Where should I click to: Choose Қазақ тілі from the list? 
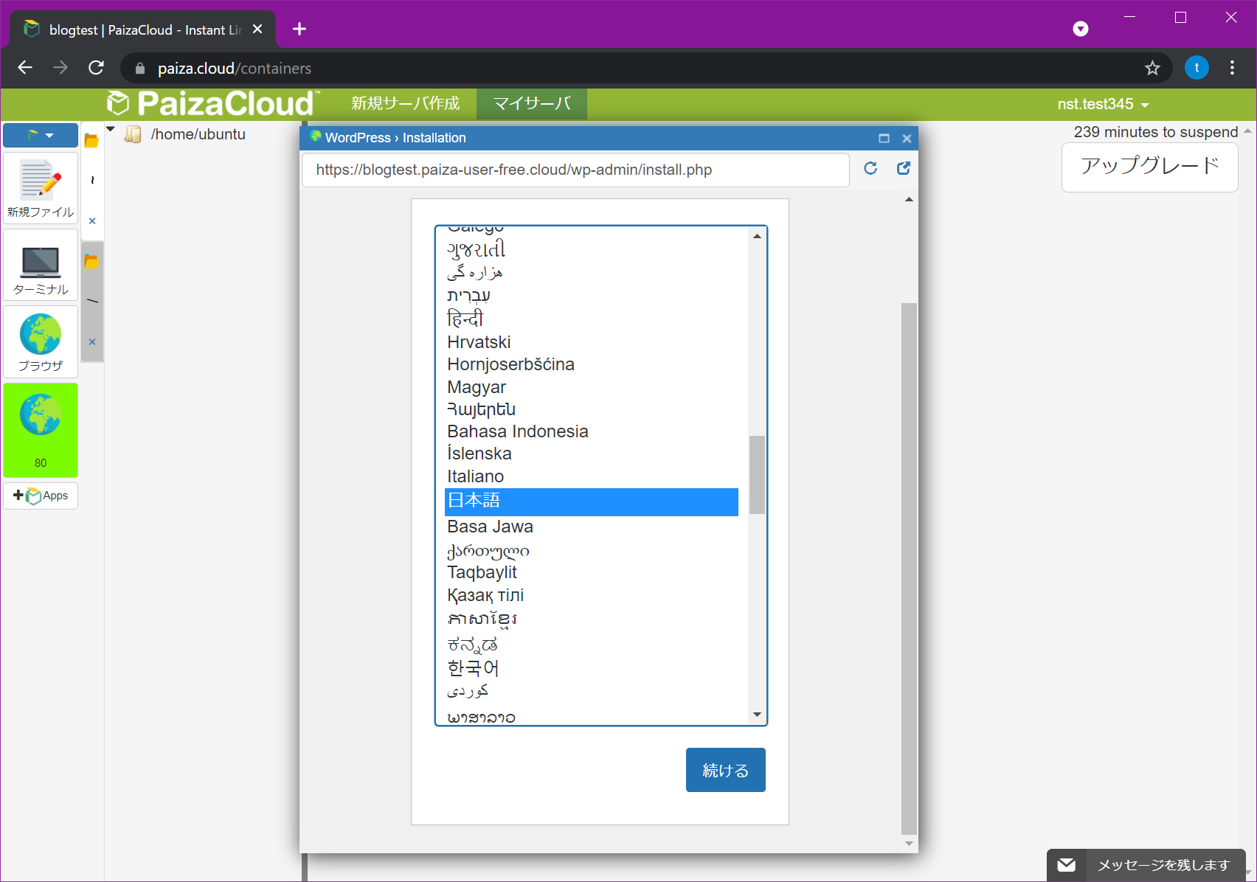(x=592, y=595)
